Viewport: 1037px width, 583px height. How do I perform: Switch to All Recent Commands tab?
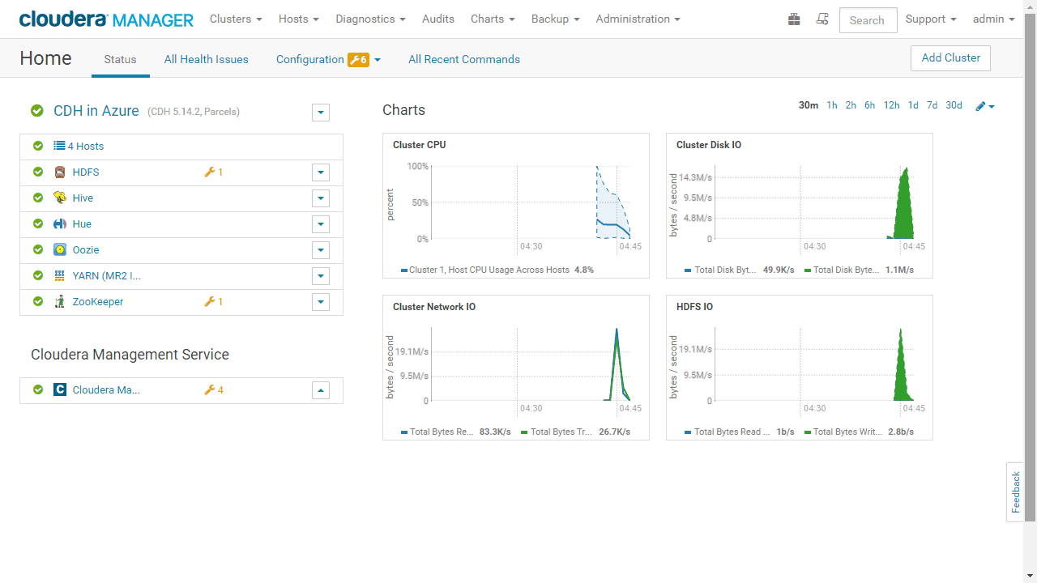point(464,59)
